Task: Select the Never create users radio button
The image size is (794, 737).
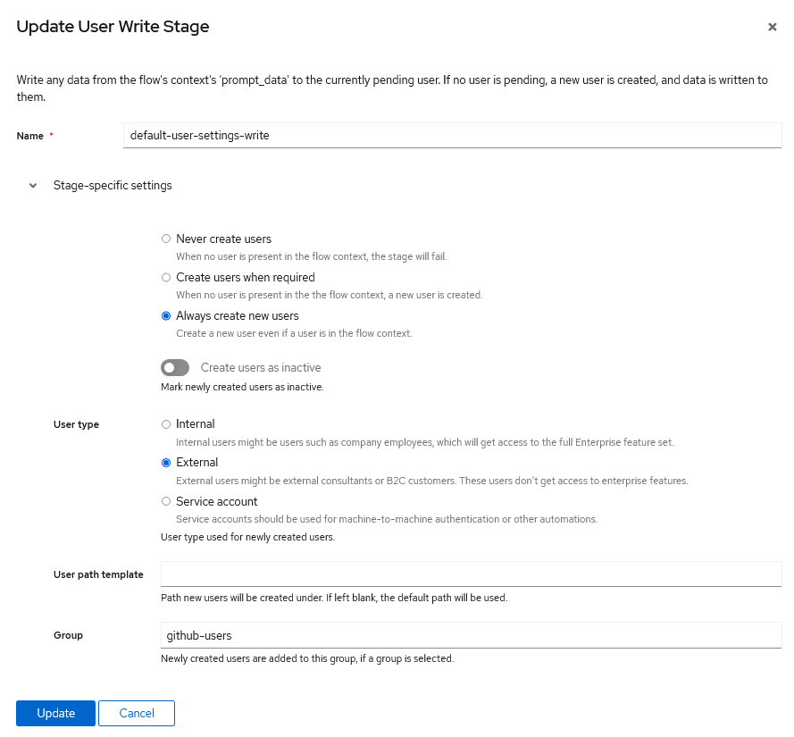Action: click(166, 239)
